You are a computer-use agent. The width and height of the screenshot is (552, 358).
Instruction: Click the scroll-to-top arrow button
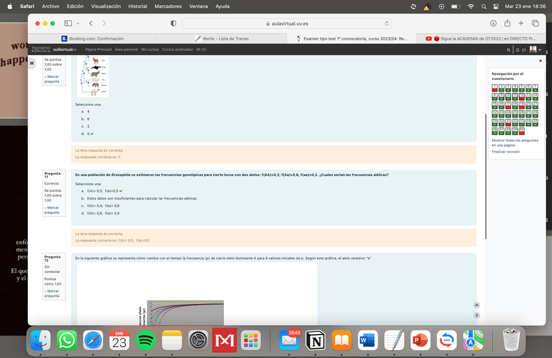pos(476,305)
